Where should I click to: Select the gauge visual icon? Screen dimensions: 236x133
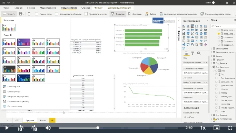coord(192,37)
